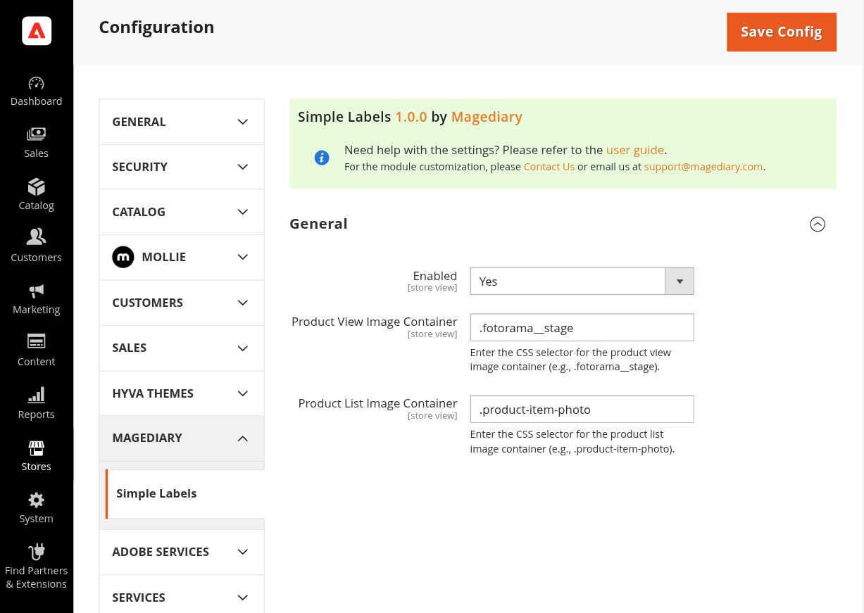The image size is (864, 613).
Task: Select Simple Labels under Magediary
Action: (x=156, y=493)
